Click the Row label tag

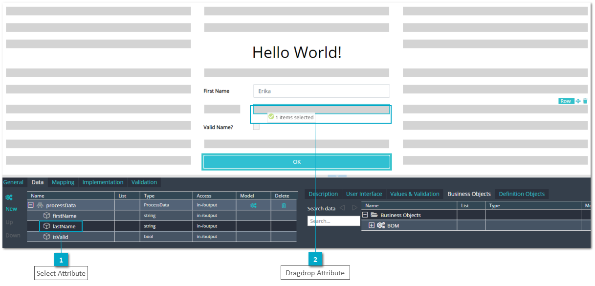[566, 101]
